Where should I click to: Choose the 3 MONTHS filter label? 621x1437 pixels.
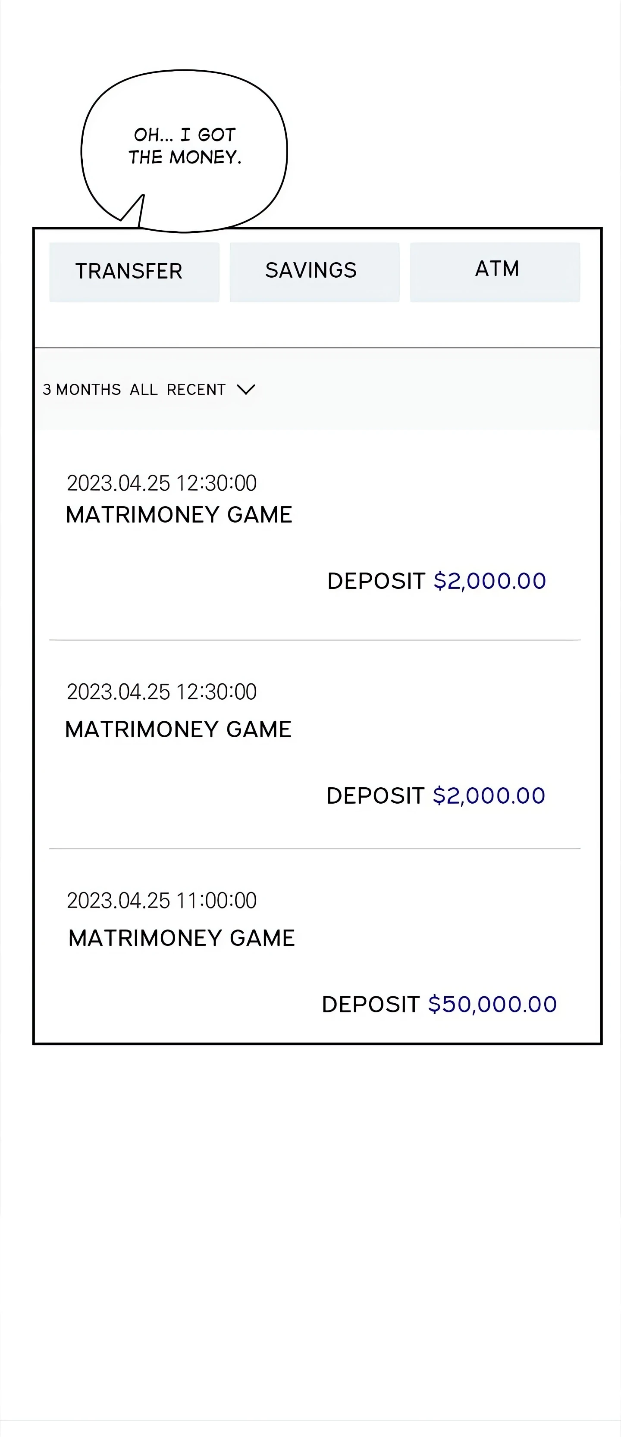pyautogui.click(x=82, y=389)
